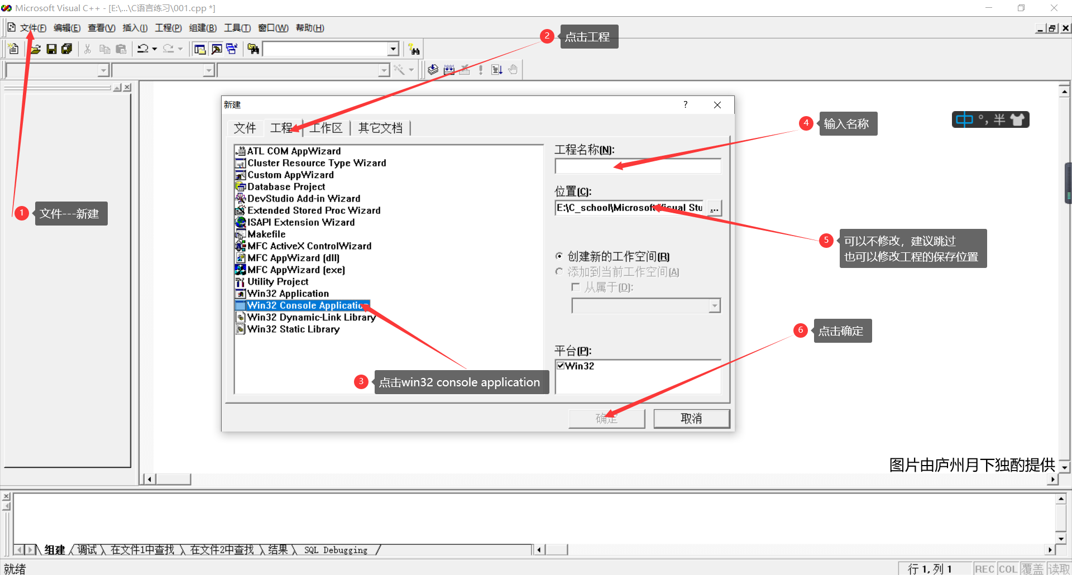Open the 组建(B) menu
1072x575 pixels.
(203, 28)
